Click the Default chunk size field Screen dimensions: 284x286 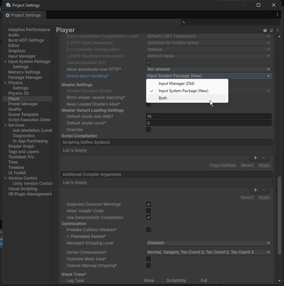(209, 117)
